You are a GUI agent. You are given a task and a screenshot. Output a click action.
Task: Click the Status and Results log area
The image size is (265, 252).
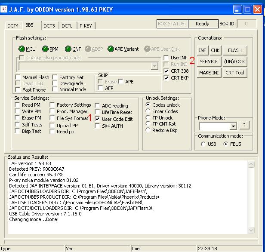pos(128,197)
